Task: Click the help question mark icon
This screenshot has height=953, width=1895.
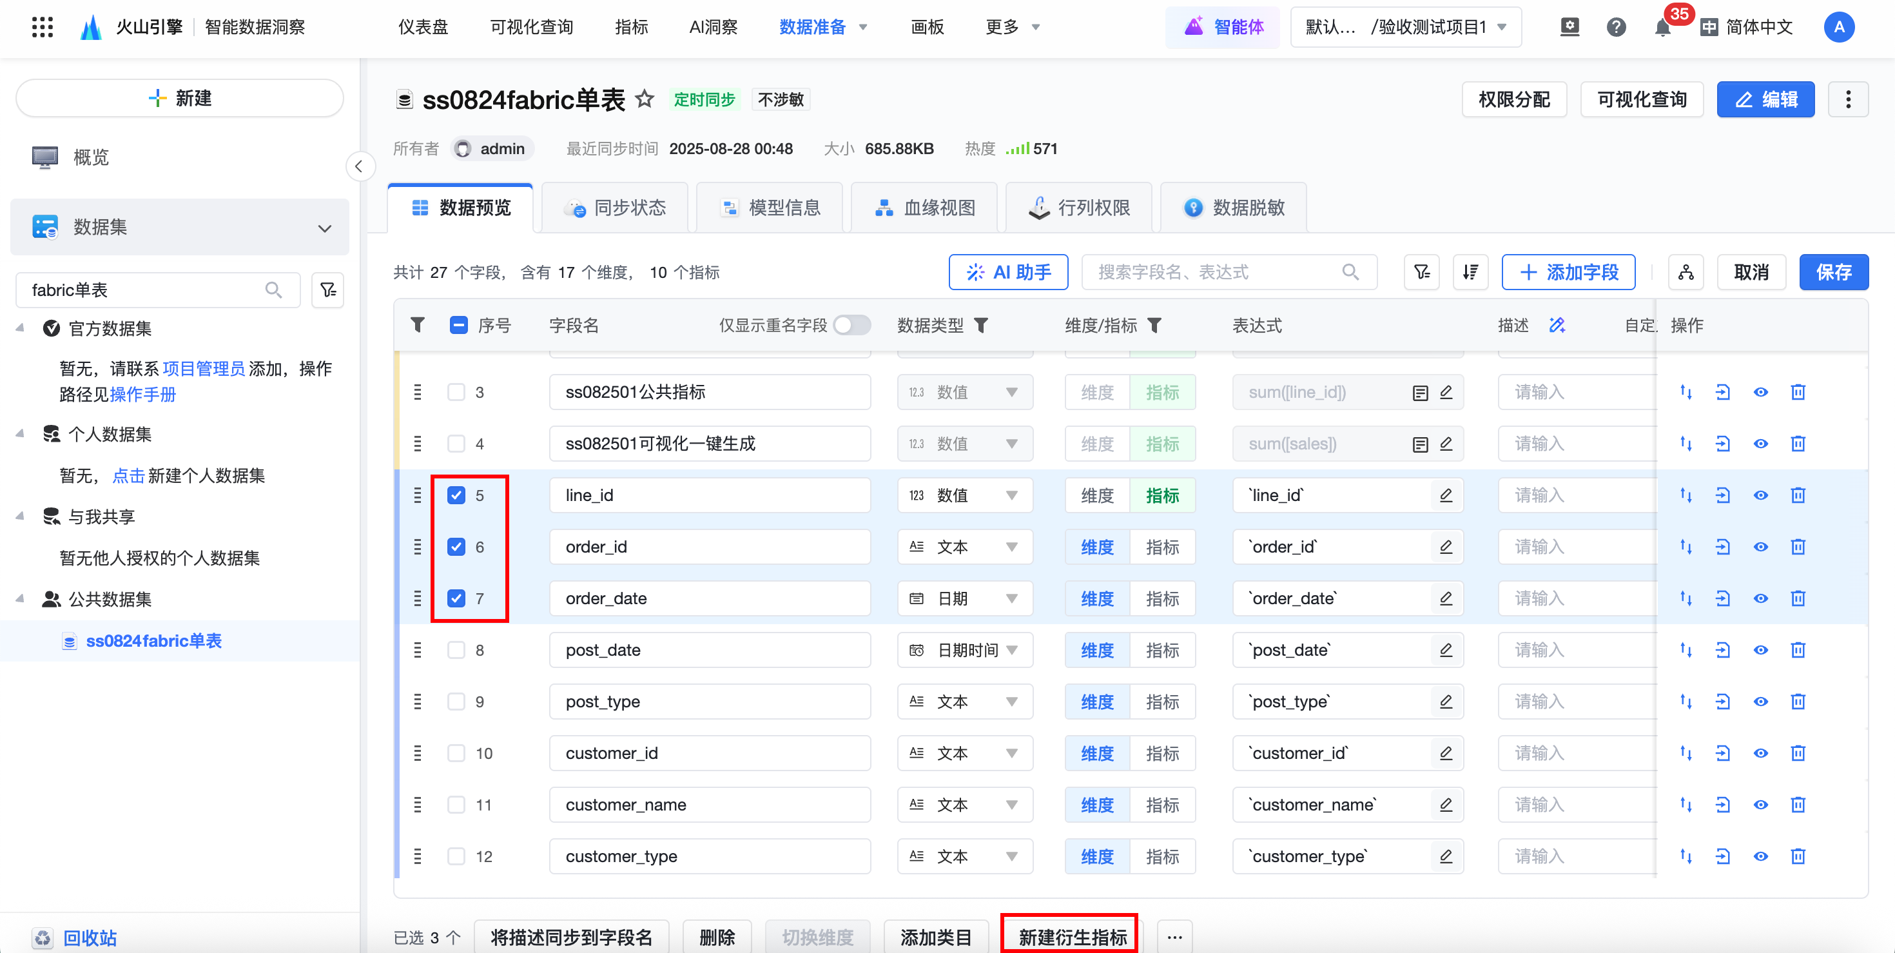Action: [1616, 27]
